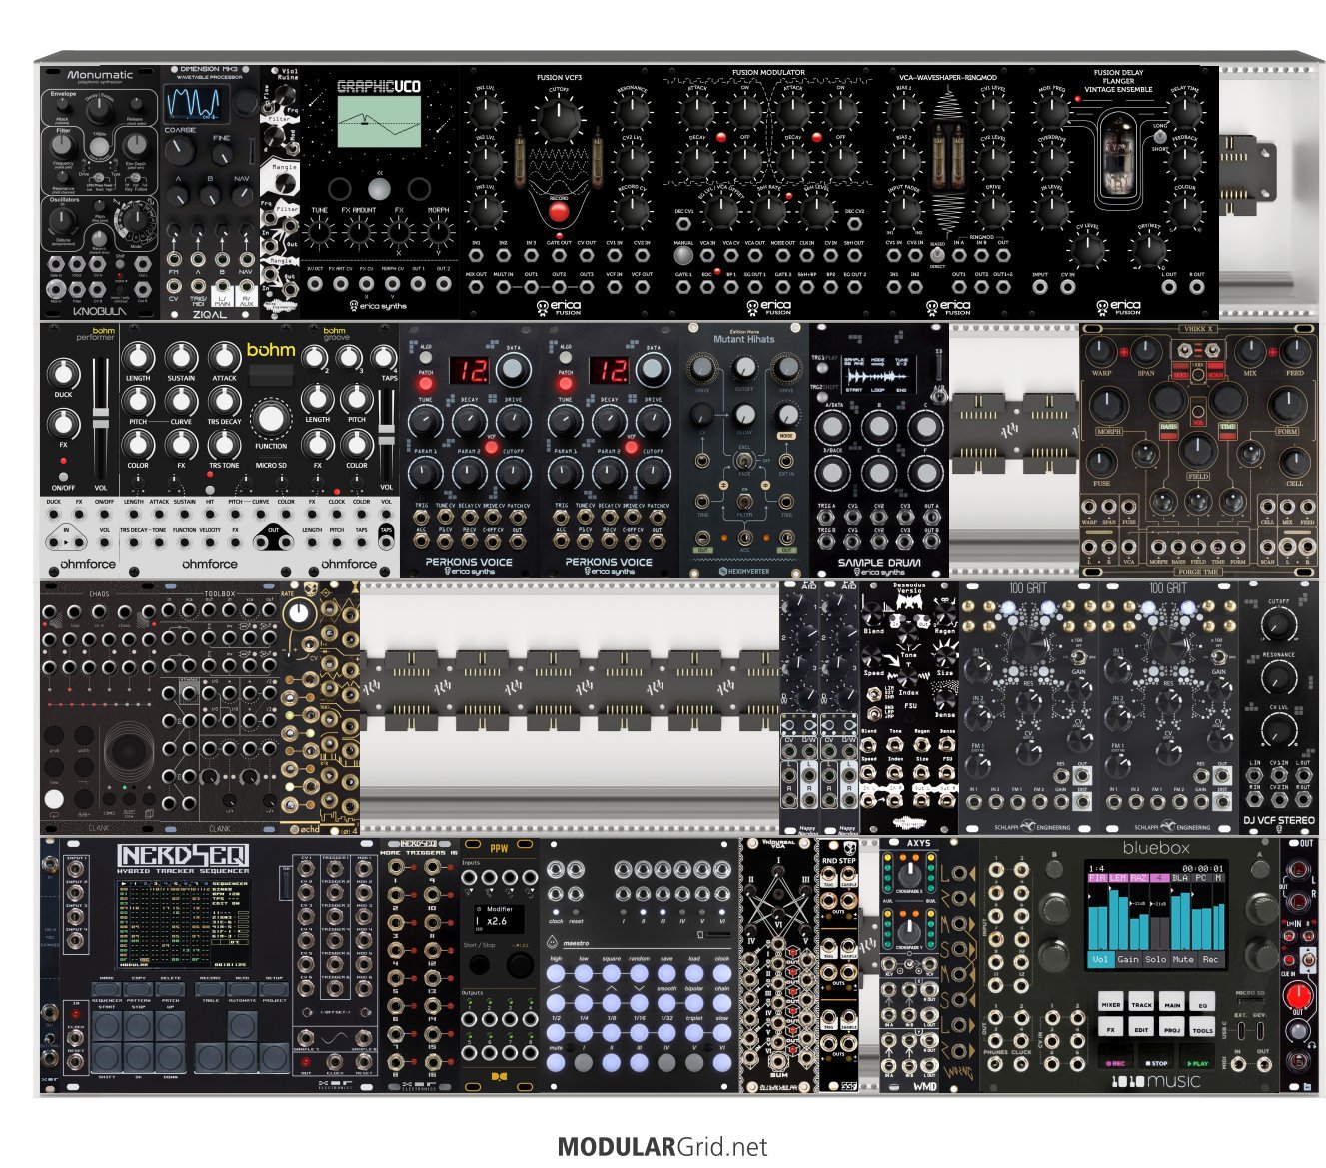Toggle the ON/OFF button on bohm performer
This screenshot has width=1326, height=1168.
[x=63, y=462]
